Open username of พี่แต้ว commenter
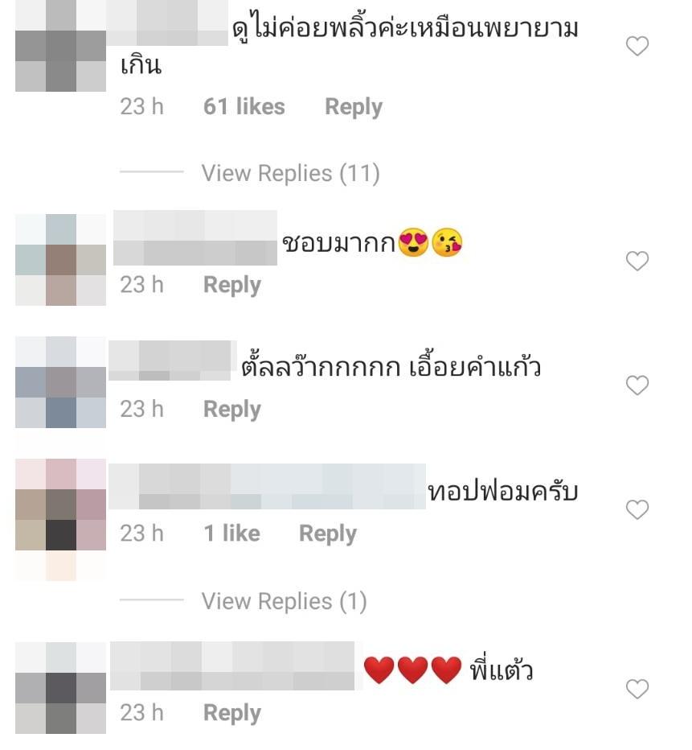 232,666
